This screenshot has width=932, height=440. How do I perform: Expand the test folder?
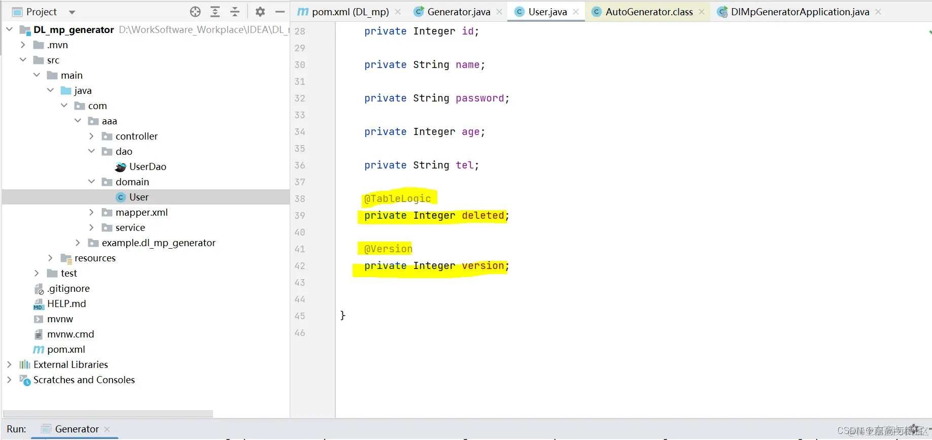pyautogui.click(x=37, y=273)
